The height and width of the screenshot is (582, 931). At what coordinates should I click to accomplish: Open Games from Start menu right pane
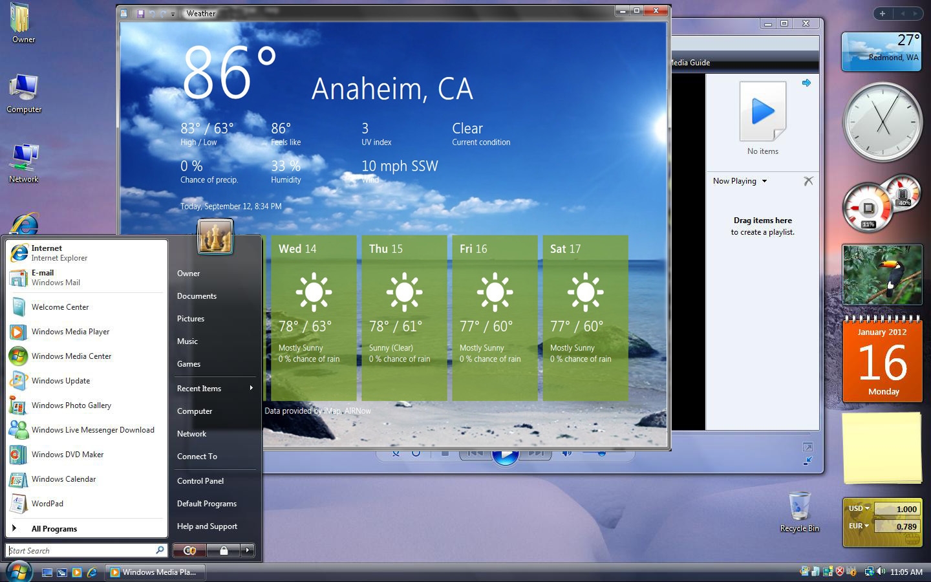[189, 364]
